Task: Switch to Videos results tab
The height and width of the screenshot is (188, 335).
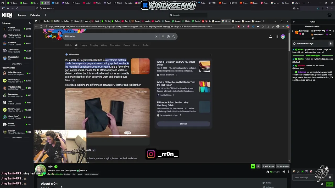Action: click(x=104, y=45)
